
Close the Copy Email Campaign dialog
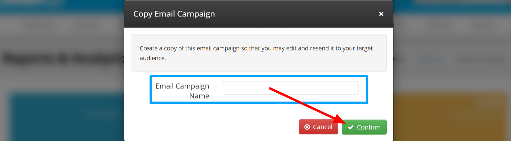coord(381,14)
